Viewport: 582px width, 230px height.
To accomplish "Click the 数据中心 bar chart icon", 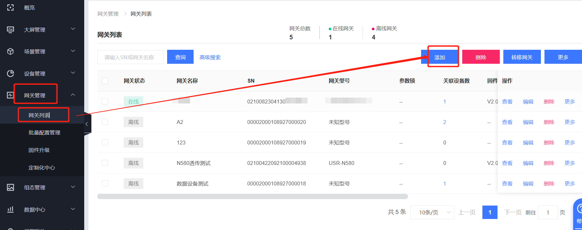I will coord(10,210).
